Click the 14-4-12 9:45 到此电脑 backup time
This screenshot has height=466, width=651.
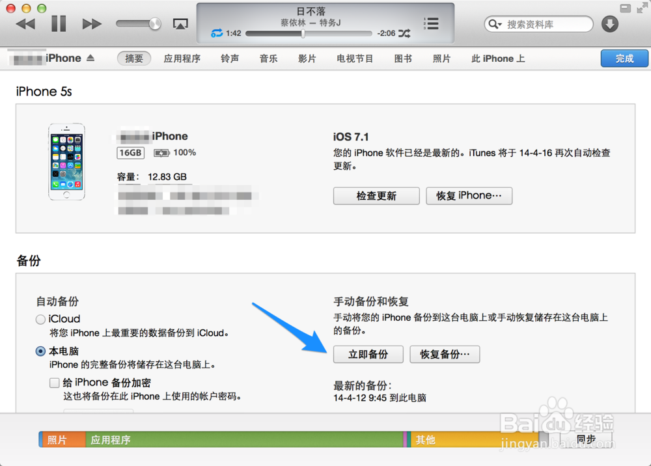(x=380, y=398)
